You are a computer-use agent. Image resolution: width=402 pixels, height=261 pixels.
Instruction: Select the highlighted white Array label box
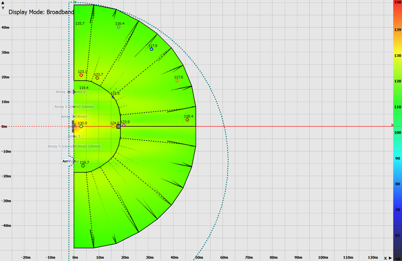67,161
